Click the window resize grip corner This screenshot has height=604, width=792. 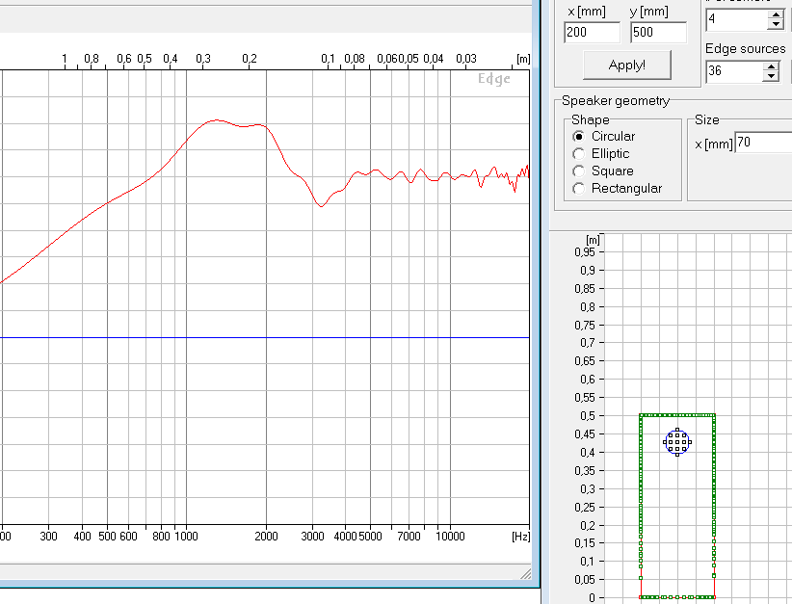(x=526, y=574)
